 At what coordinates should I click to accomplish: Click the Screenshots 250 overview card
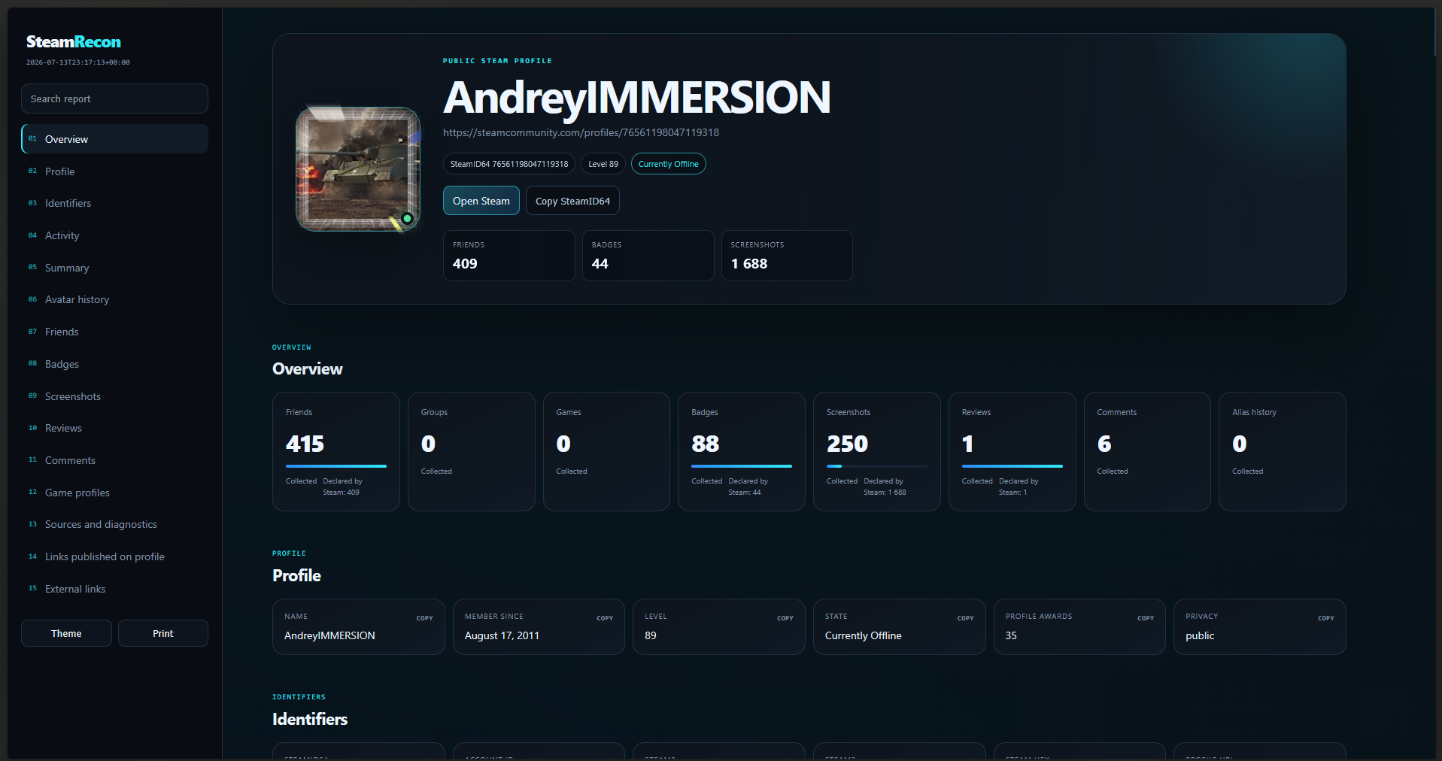[877, 451]
